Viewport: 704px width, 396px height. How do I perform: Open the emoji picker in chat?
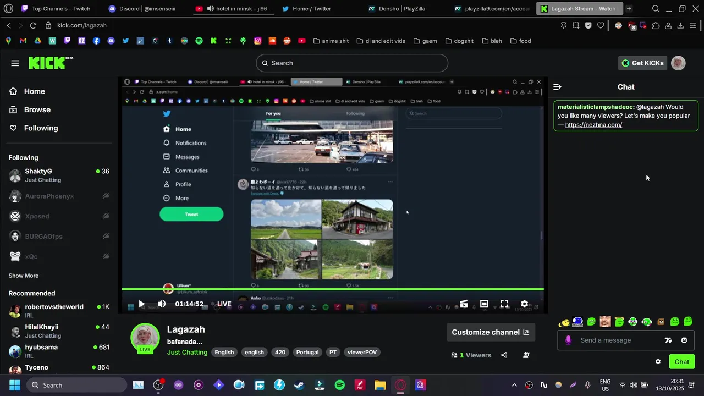pyautogui.click(x=684, y=340)
